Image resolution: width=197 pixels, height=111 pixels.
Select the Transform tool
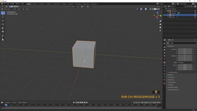(3, 31)
